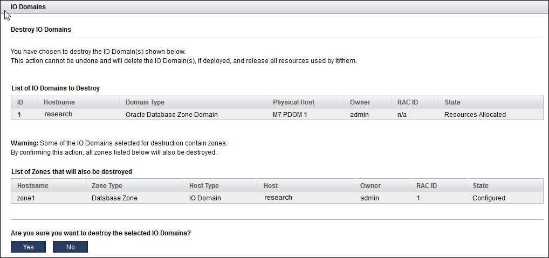Click the Physical Host column header
549x258 pixels.
click(293, 102)
